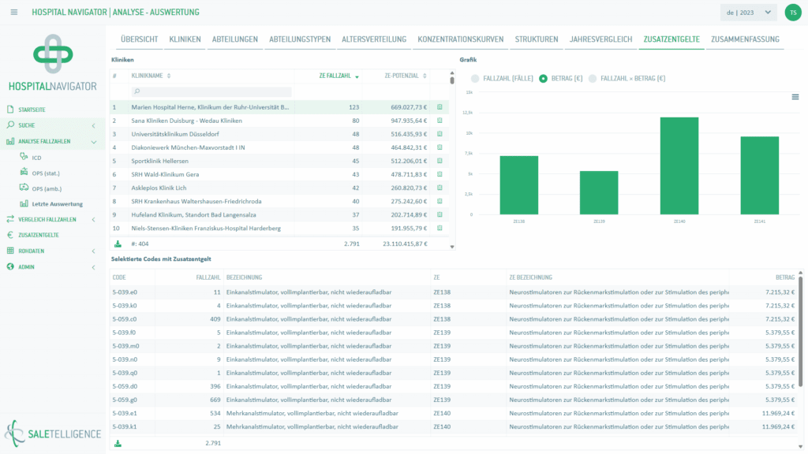Click the OPS (stat.) bed icon
This screenshot has width=808, height=454.
coord(24,172)
